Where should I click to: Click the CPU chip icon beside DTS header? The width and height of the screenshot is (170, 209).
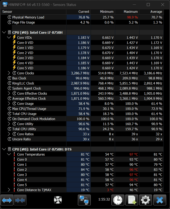tap(9, 149)
